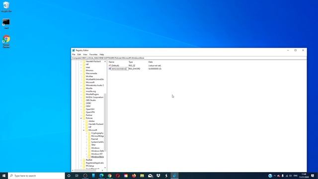Select the NVIDIA Corporation key
The width and height of the screenshot is (318, 179).
pos(94,97)
